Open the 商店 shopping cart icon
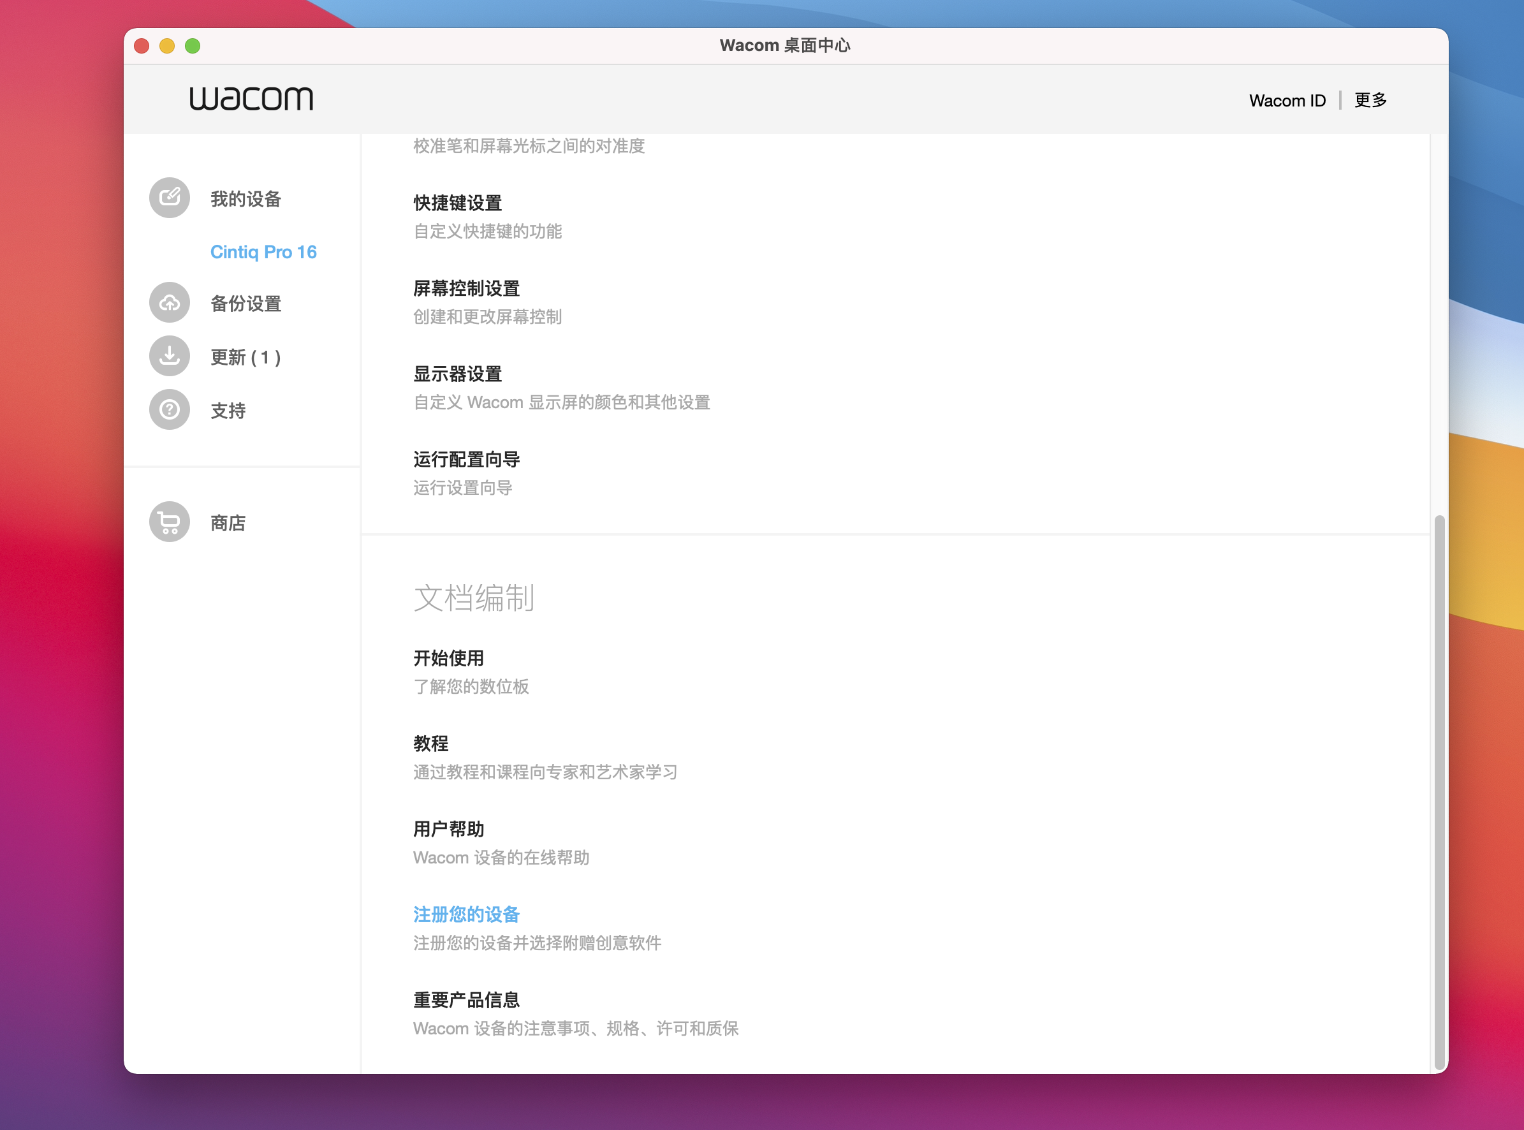Image resolution: width=1524 pixels, height=1130 pixels. tap(169, 521)
